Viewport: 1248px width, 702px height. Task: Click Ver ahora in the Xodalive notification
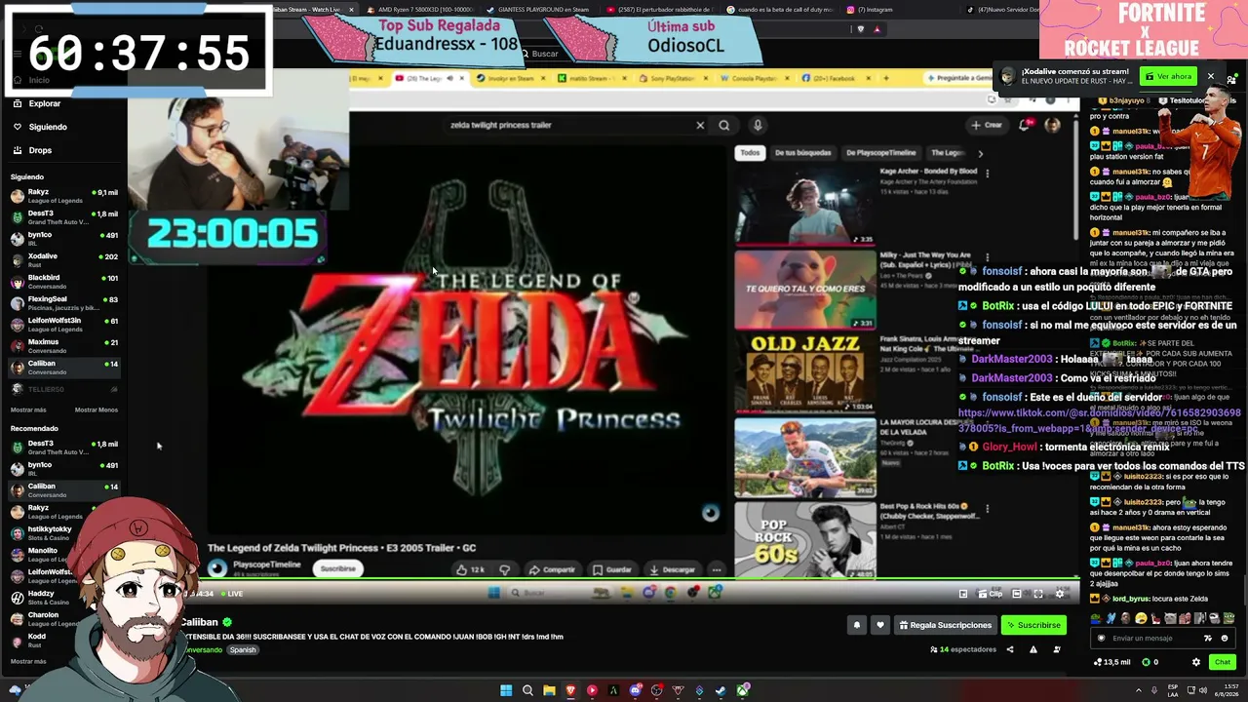(1168, 76)
